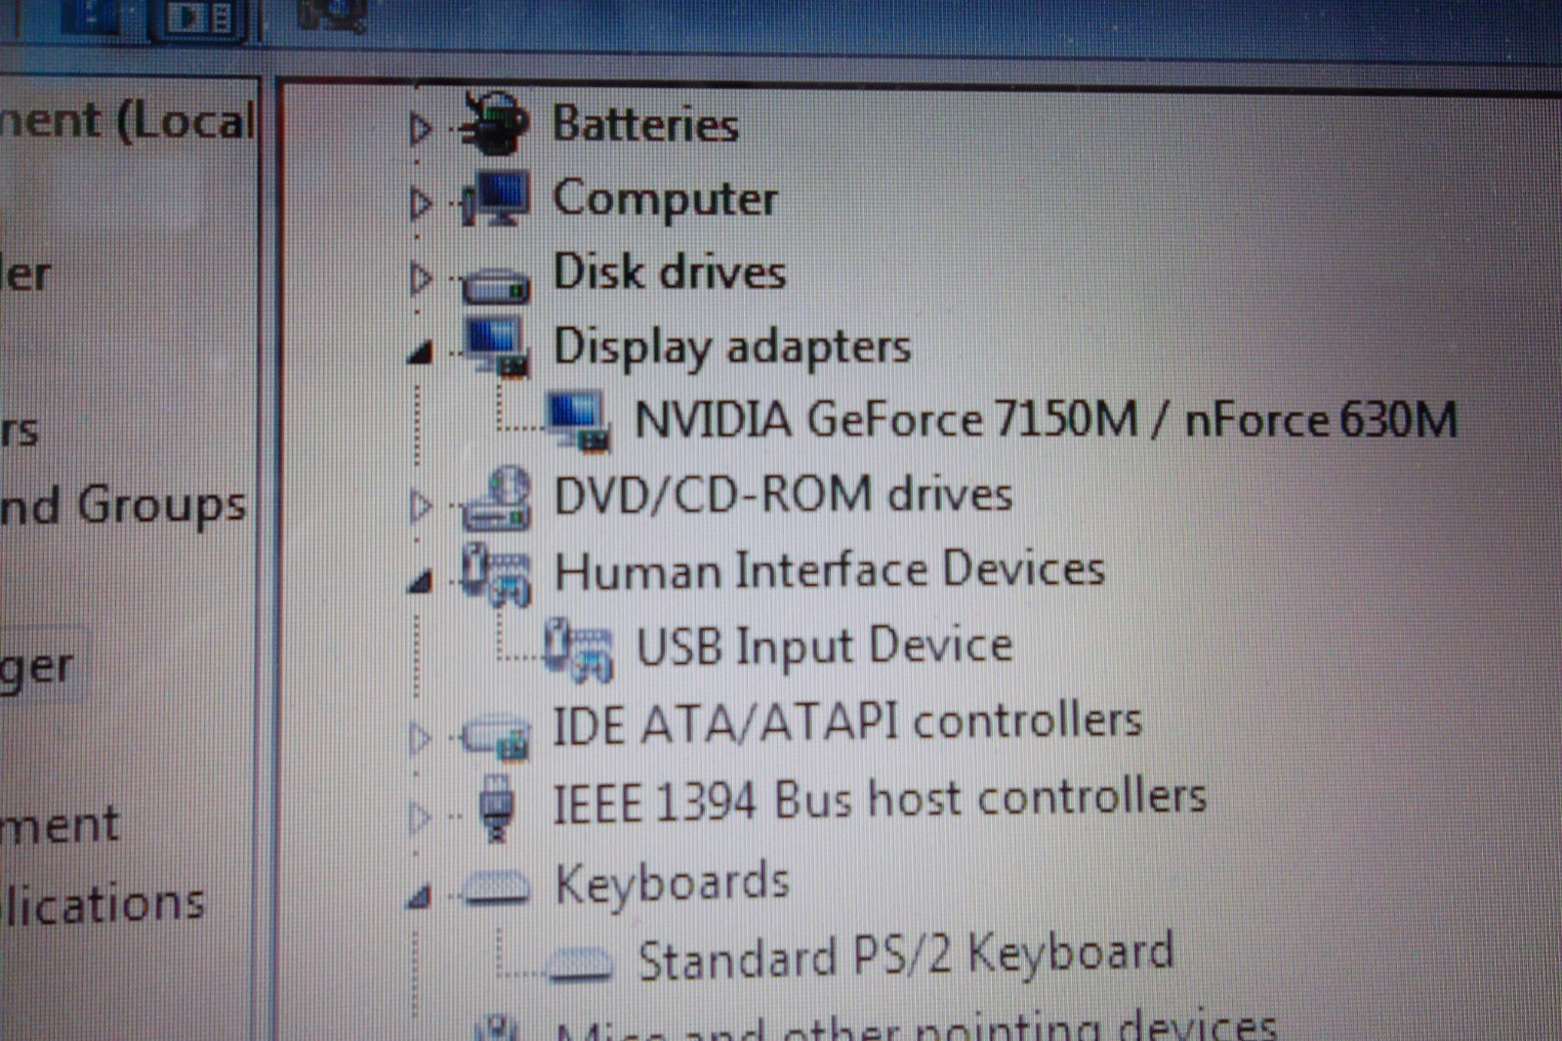This screenshot has height=1041, width=1562.
Task: Select the Disk drives label
Action: tap(670, 272)
